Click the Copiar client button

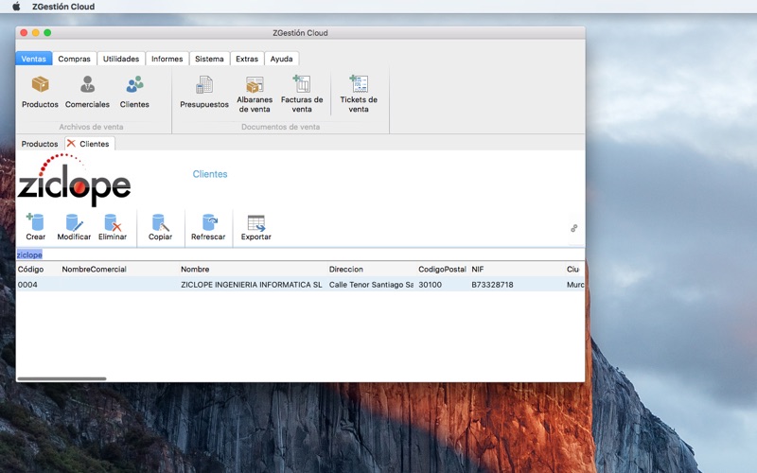click(x=160, y=227)
